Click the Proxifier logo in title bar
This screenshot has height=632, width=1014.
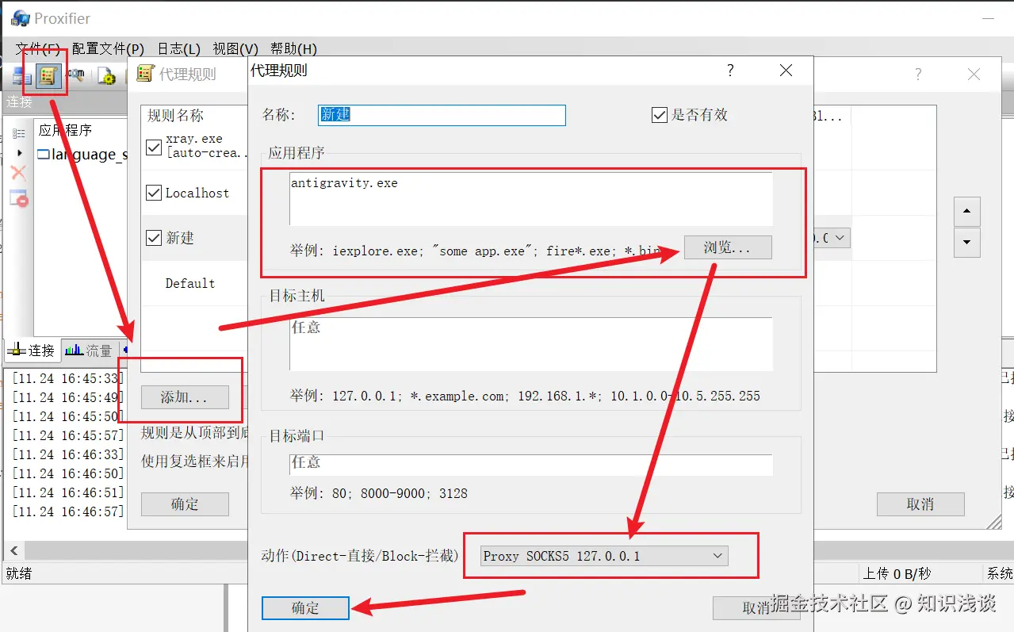(19, 18)
